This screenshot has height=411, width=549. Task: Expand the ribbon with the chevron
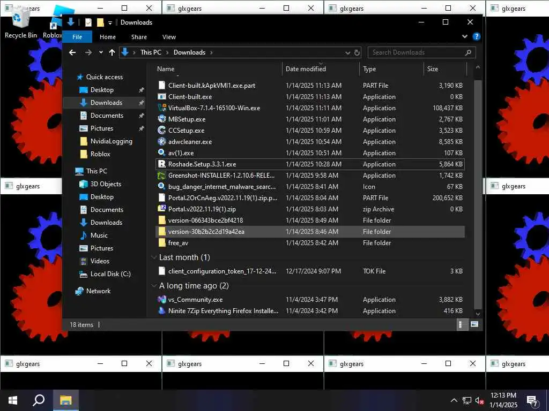pyautogui.click(x=465, y=36)
